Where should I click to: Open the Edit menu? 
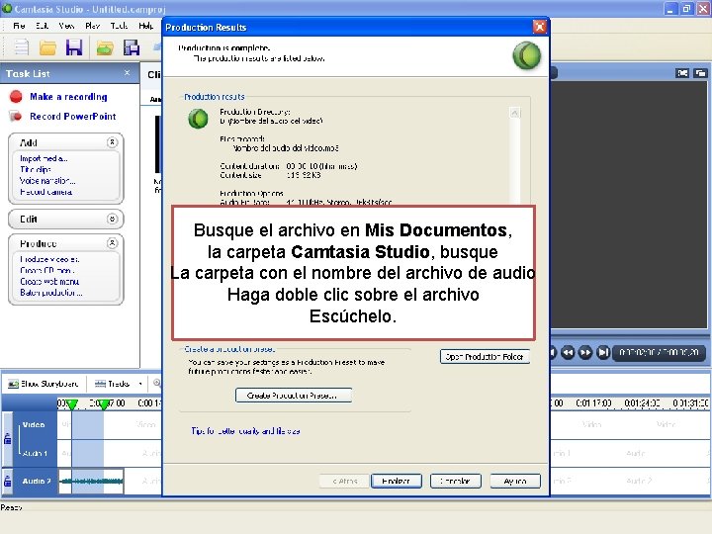[x=43, y=26]
